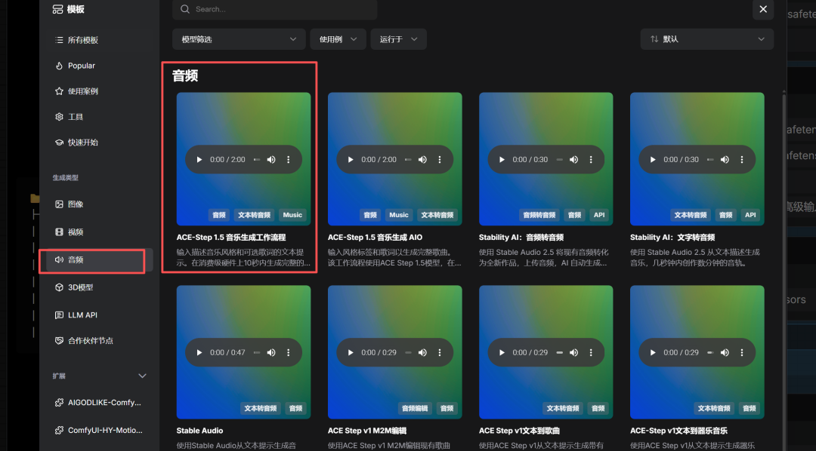Play the Stability AI 音频转音频 audio preview
This screenshot has width=816, height=451.
point(502,160)
